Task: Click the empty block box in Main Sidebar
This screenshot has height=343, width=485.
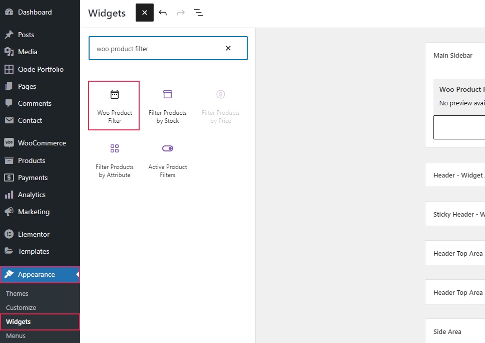Action: [459, 127]
